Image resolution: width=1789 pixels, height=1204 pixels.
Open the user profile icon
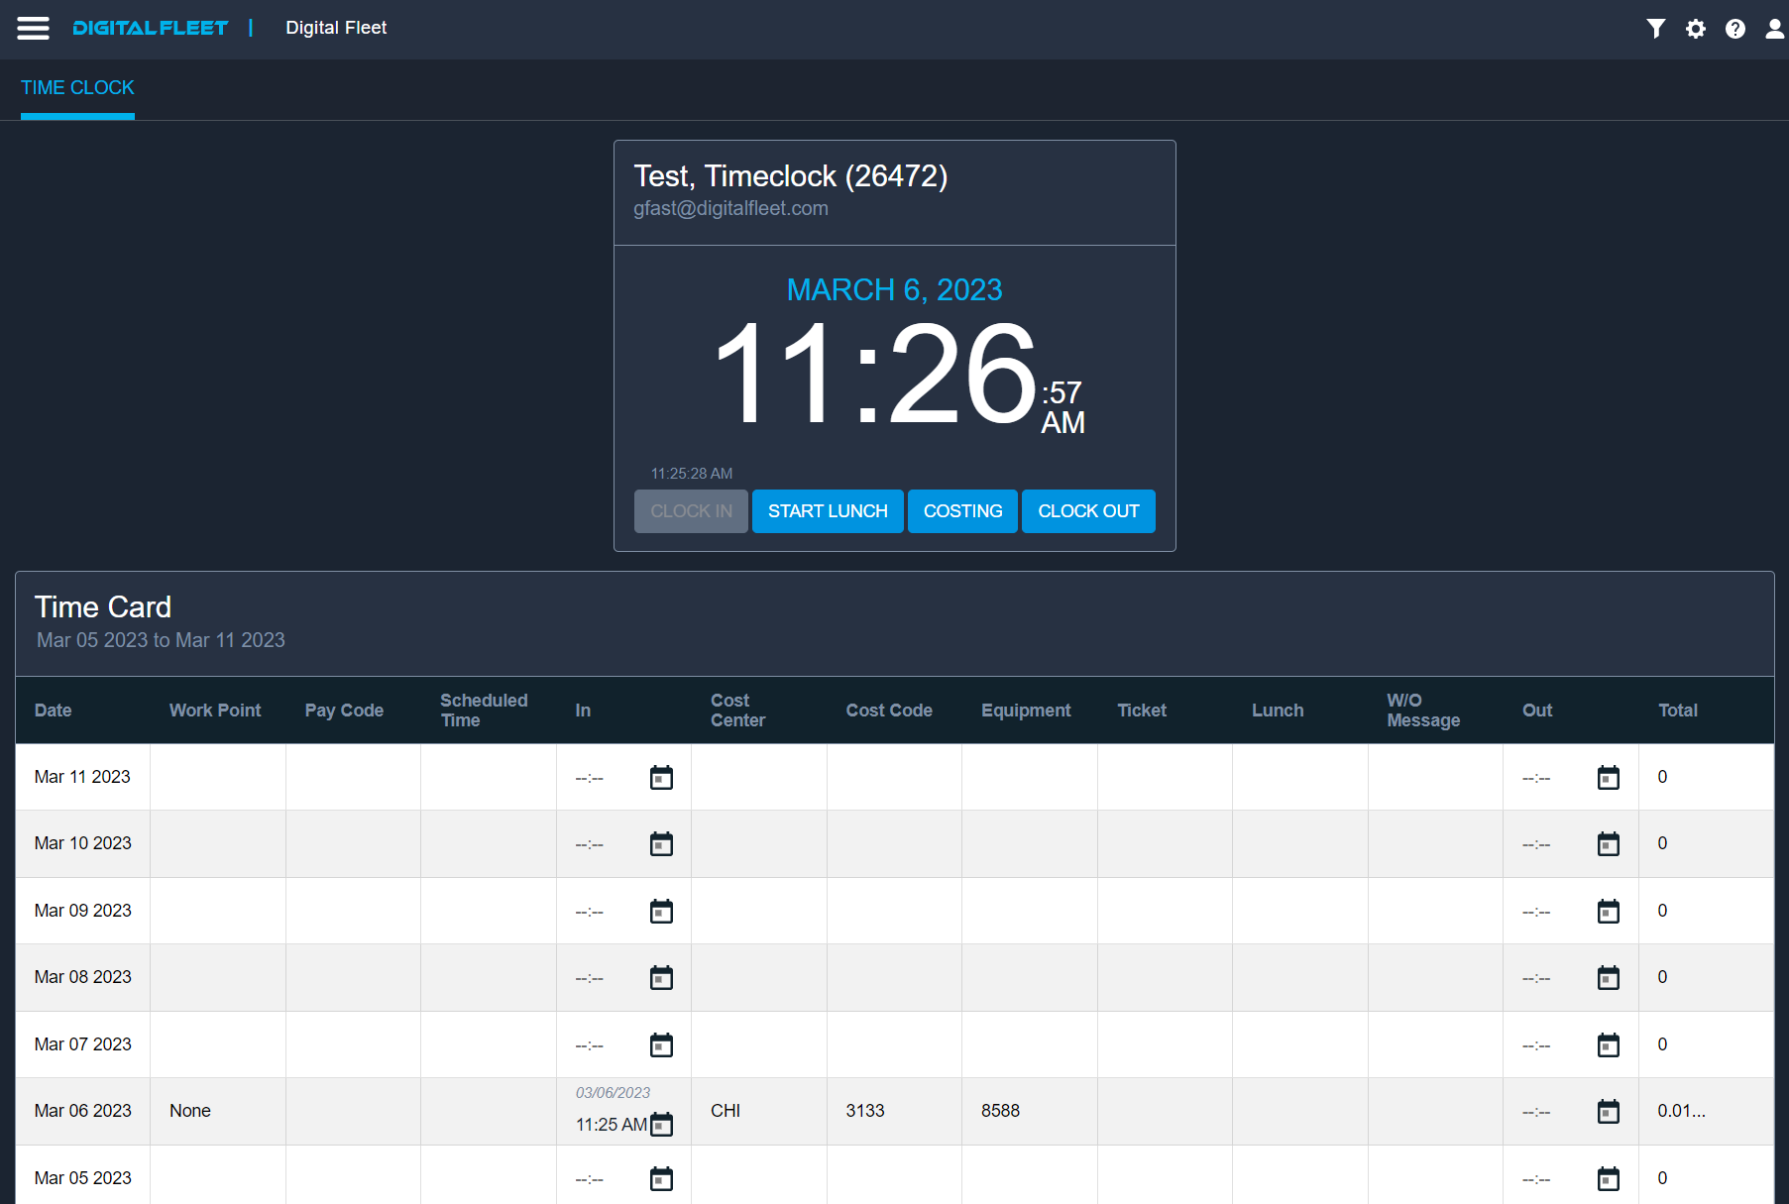click(x=1773, y=29)
